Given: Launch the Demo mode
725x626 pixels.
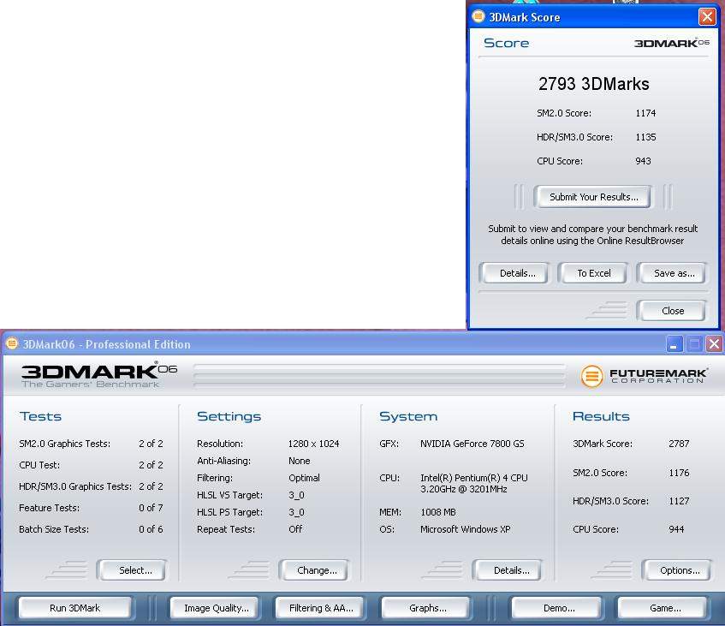Looking at the screenshot, I should click(x=558, y=607).
